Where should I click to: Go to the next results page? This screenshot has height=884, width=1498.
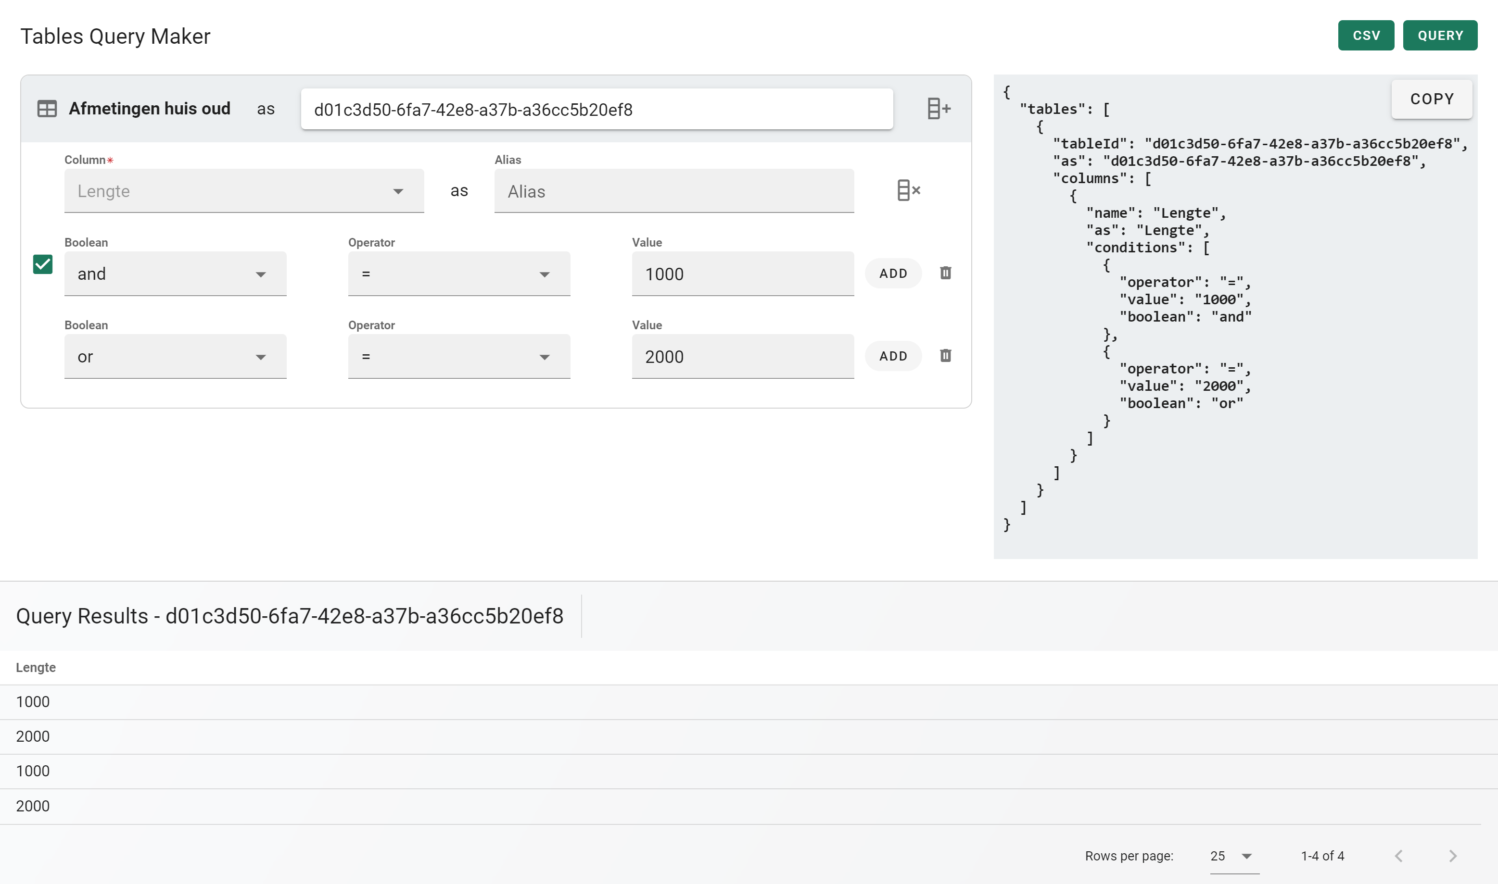1453,856
